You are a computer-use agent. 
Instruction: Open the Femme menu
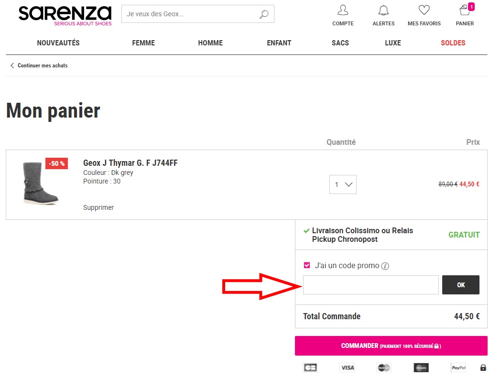click(143, 43)
